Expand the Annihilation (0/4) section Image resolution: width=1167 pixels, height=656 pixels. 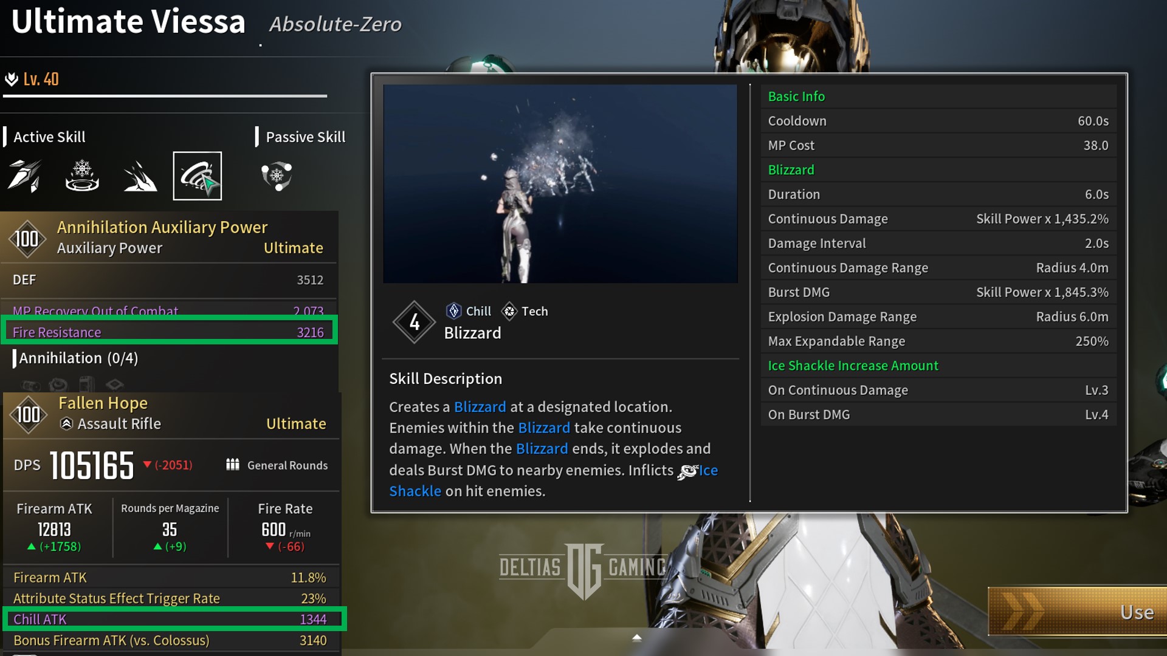(78, 358)
